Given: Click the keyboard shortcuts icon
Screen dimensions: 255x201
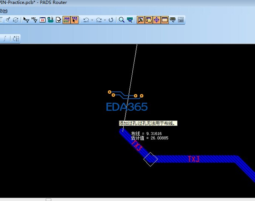Looking at the screenshot, I should coord(173,20).
